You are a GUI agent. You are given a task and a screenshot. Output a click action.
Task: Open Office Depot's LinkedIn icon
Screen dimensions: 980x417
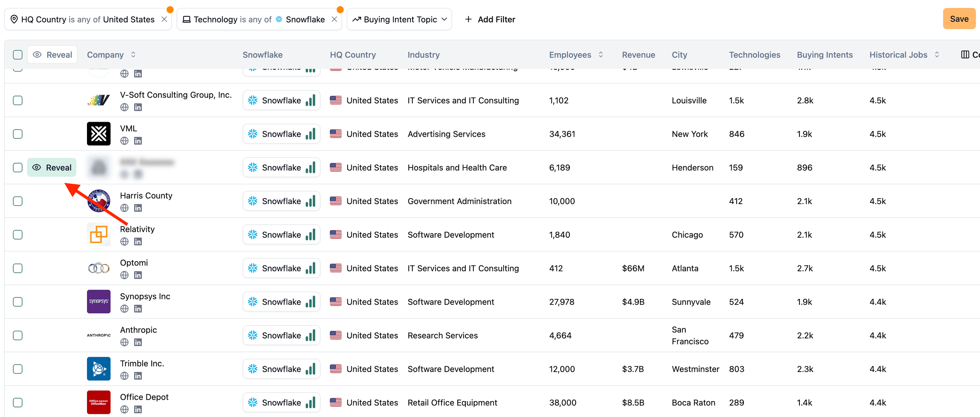(138, 409)
